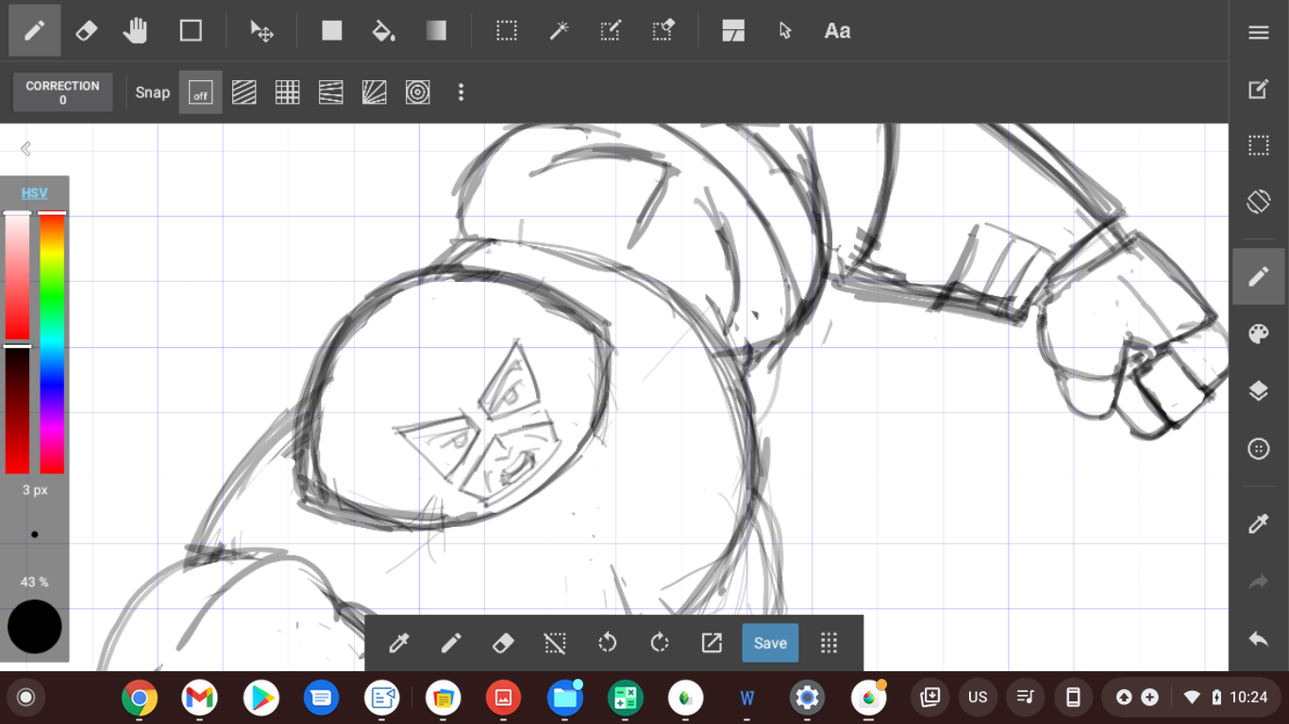Viewport: 1289px width, 724px height.
Task: Select the Operation cursor tool
Action: click(785, 30)
